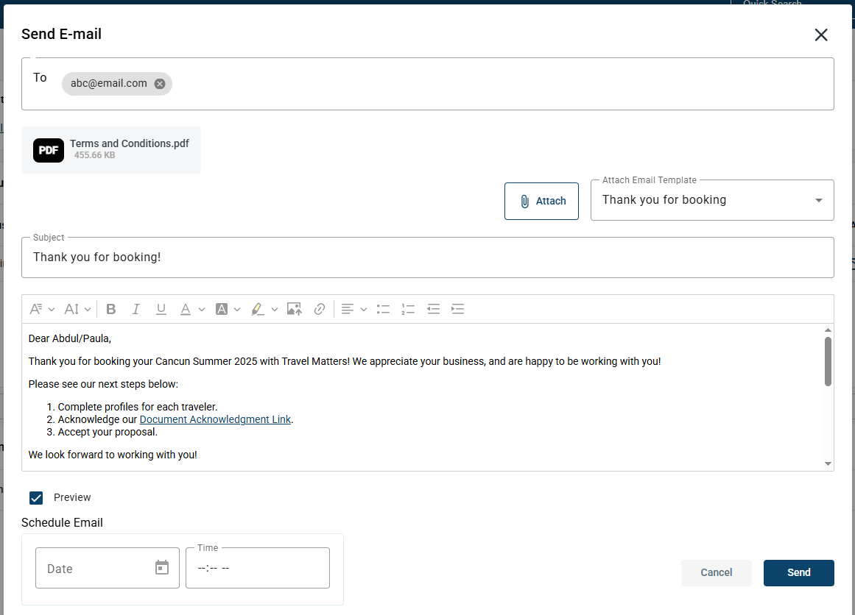Open the font size tool
This screenshot has width=855, height=615.
(x=72, y=309)
